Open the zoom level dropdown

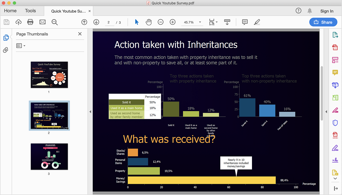pyautogui.click(x=200, y=22)
